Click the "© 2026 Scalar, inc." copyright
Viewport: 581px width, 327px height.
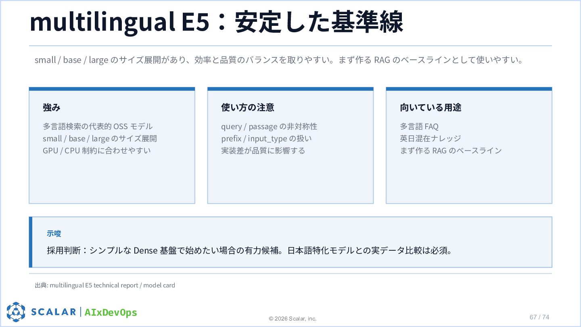293,319
